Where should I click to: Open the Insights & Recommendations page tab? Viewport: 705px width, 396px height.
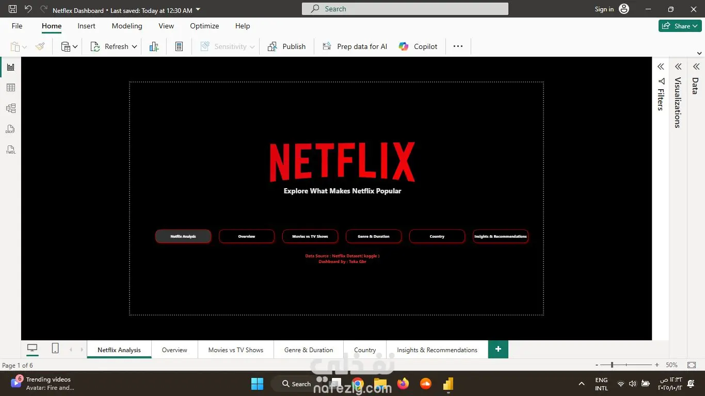pos(437,350)
